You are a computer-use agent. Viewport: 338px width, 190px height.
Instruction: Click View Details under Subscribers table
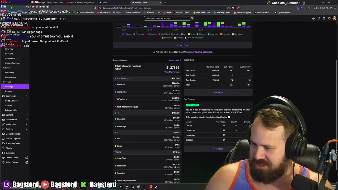[218, 93]
